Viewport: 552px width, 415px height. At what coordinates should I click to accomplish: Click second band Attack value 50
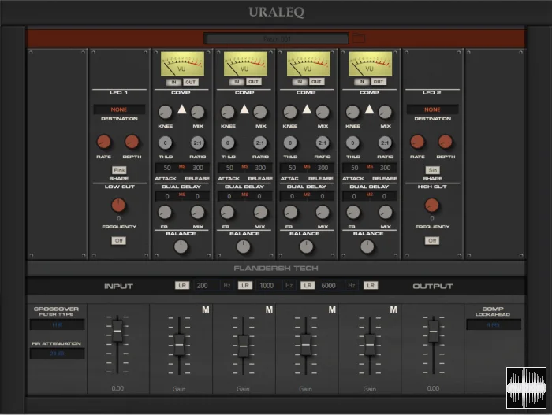point(229,168)
